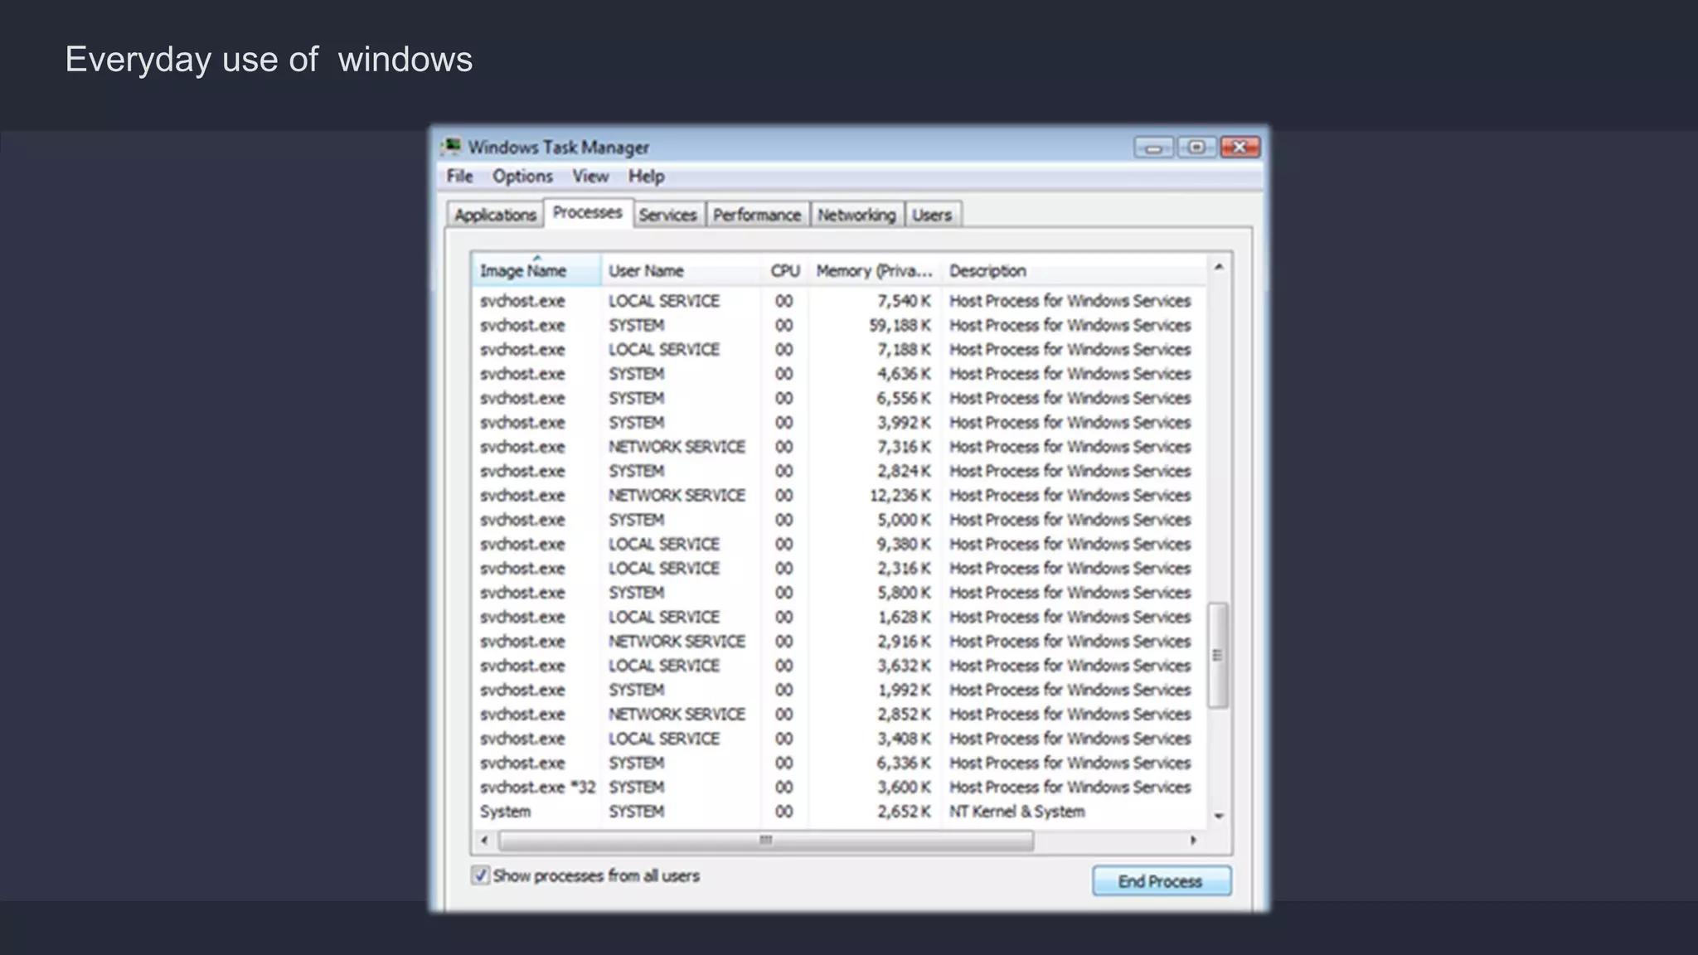The image size is (1698, 955).
Task: Click the 2,916 K memory value
Action: point(904,642)
